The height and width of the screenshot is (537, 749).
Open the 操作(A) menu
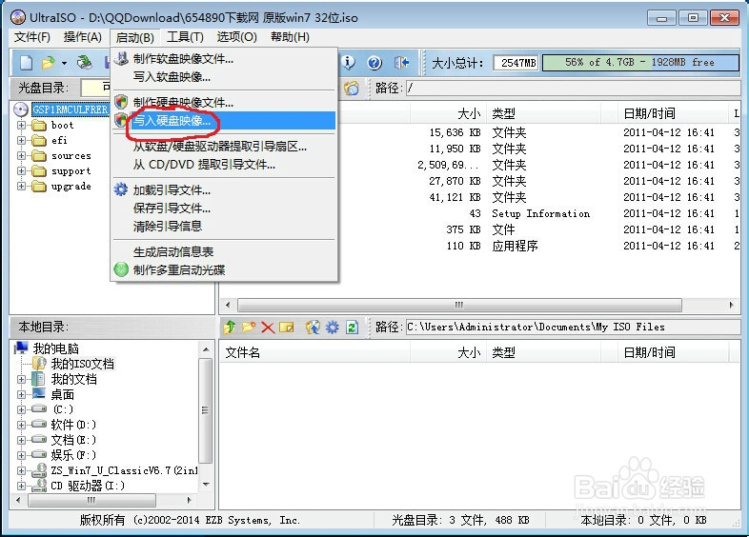83,37
